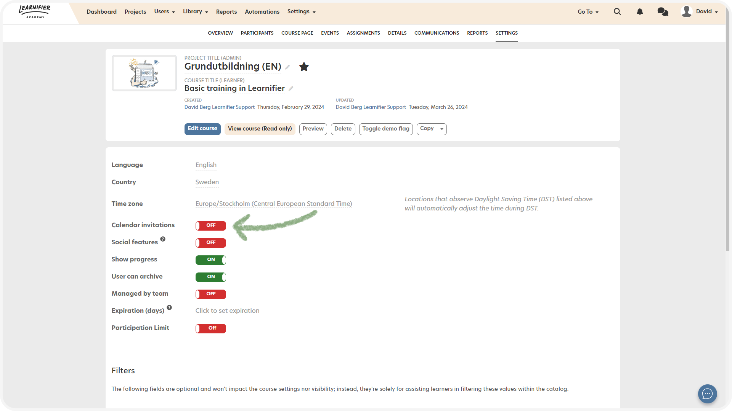Switch to the REPORTS tab
The height and width of the screenshot is (411, 732).
477,33
